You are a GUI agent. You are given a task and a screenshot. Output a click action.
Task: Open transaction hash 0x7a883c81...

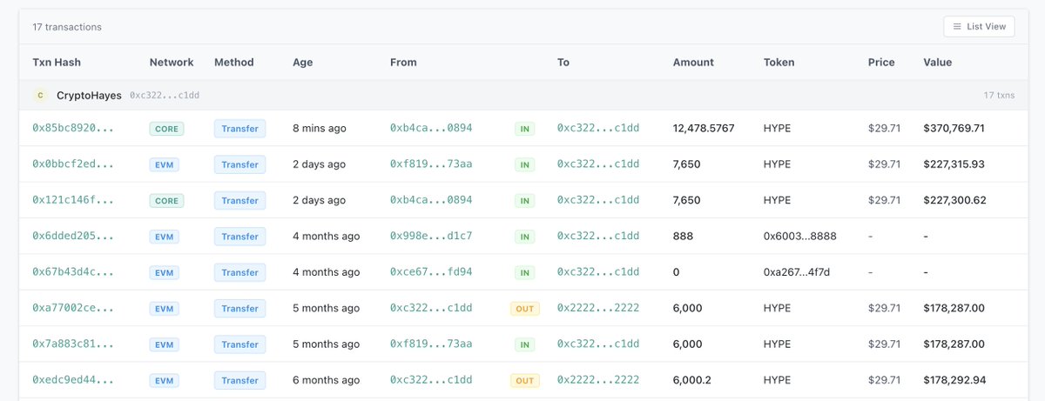click(73, 344)
